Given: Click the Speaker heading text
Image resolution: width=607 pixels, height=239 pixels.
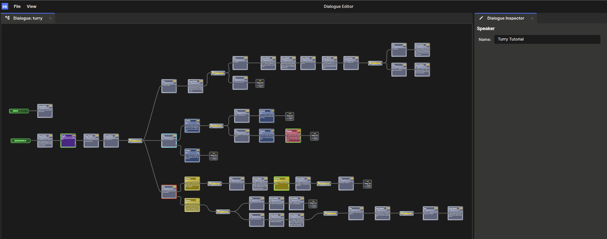Looking at the screenshot, I should (486, 28).
